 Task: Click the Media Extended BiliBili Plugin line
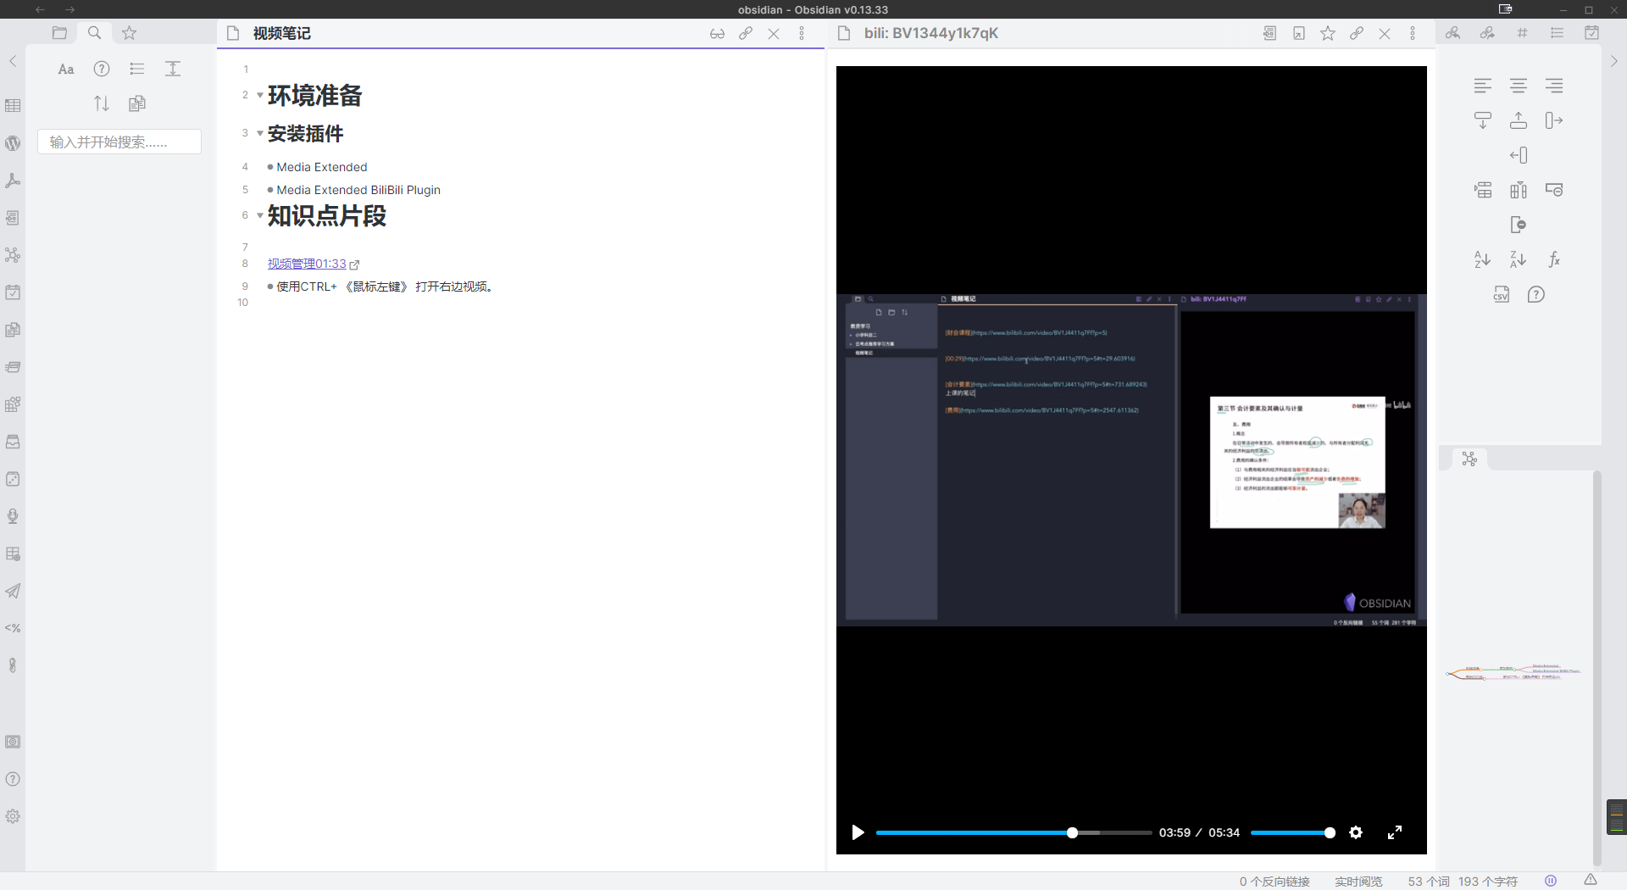(x=358, y=190)
